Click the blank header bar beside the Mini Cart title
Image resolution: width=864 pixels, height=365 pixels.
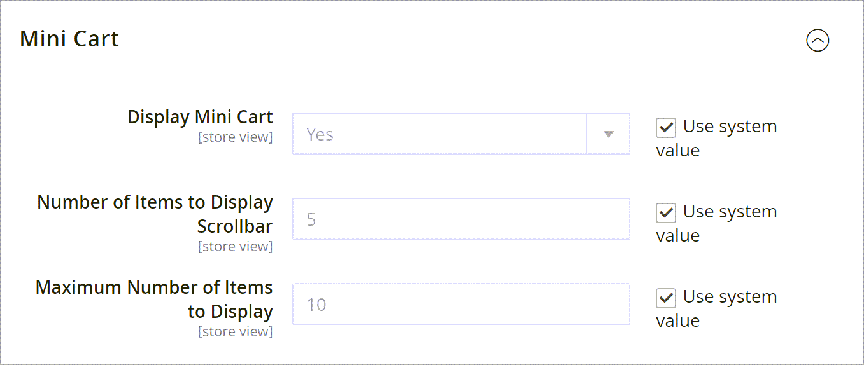pyautogui.click(x=462, y=39)
